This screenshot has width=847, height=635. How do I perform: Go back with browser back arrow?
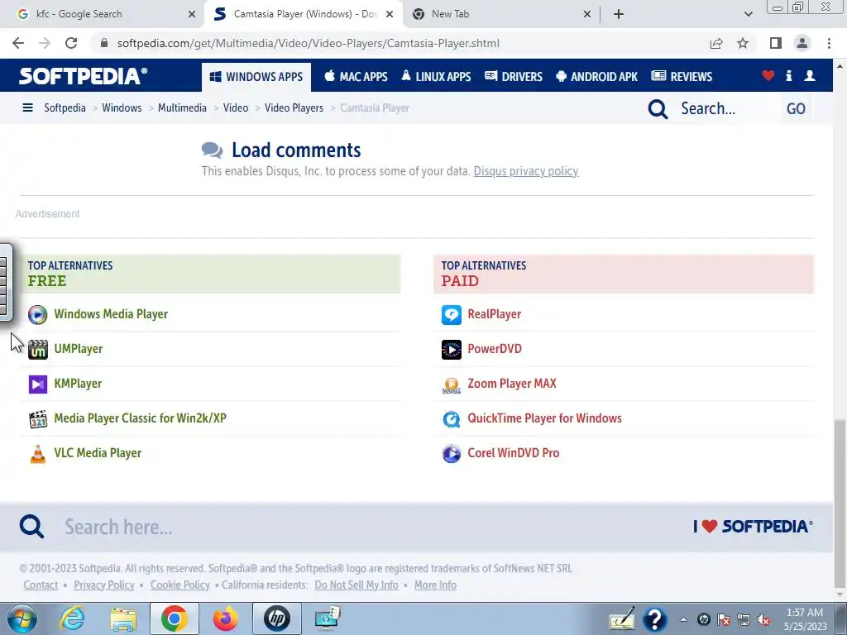pos(18,43)
